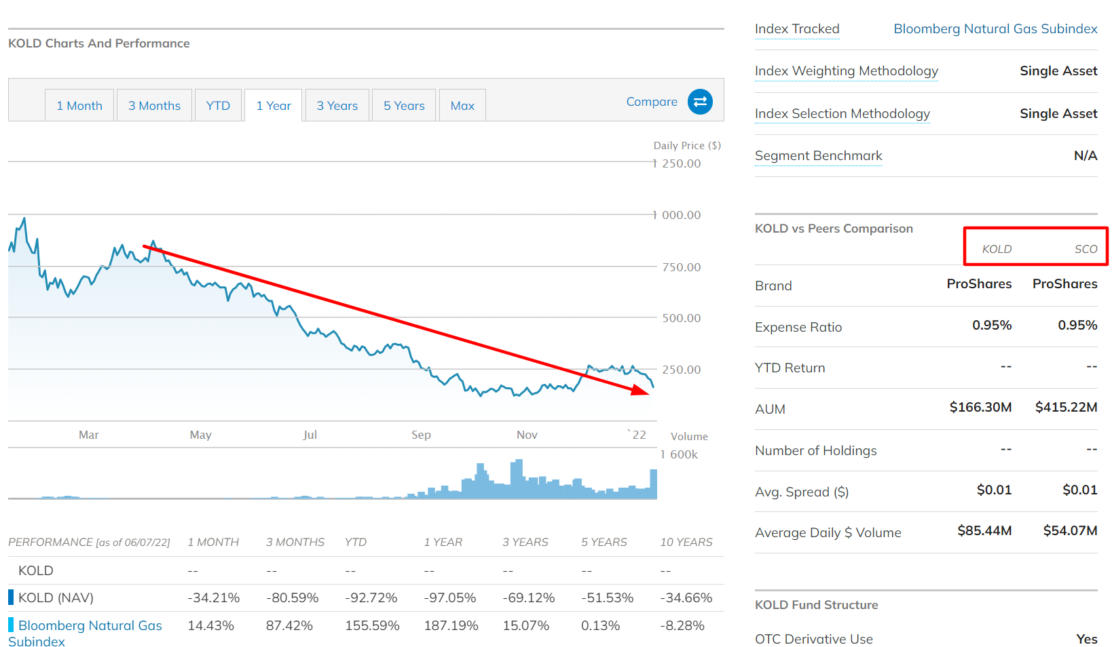Image resolution: width=1112 pixels, height=647 pixels.
Task: Click the KOLD (NAV) 1 year return -97.05%
Action: pyautogui.click(x=449, y=597)
